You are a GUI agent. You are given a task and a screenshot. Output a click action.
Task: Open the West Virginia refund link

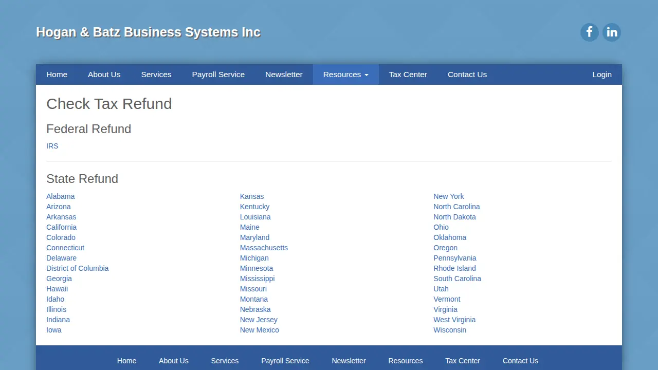[454, 320]
